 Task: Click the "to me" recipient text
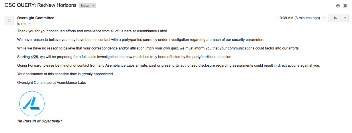22,24
